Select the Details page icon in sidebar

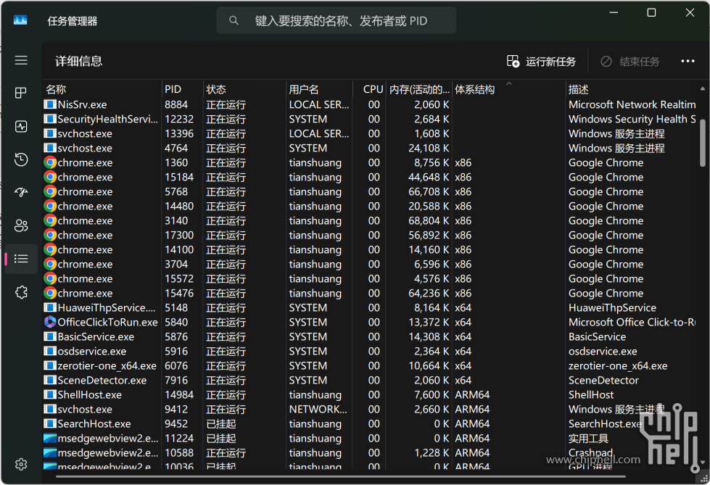click(21, 259)
